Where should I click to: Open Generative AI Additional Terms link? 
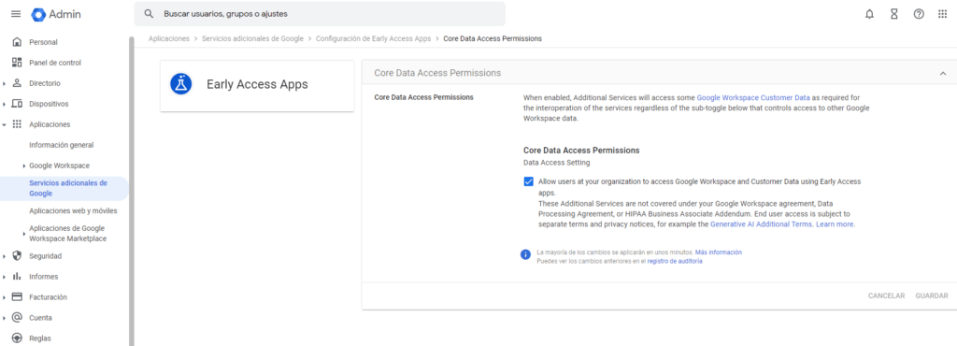(x=762, y=224)
